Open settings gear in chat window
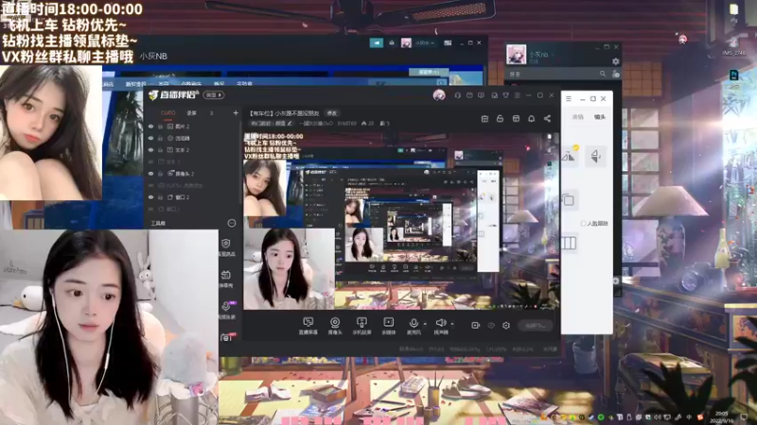Screen dimensions: 757x425 (x=616, y=61)
